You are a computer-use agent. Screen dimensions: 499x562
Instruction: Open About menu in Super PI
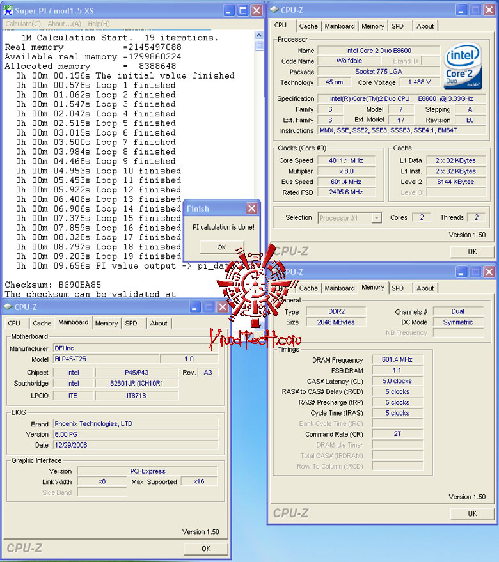(64, 24)
